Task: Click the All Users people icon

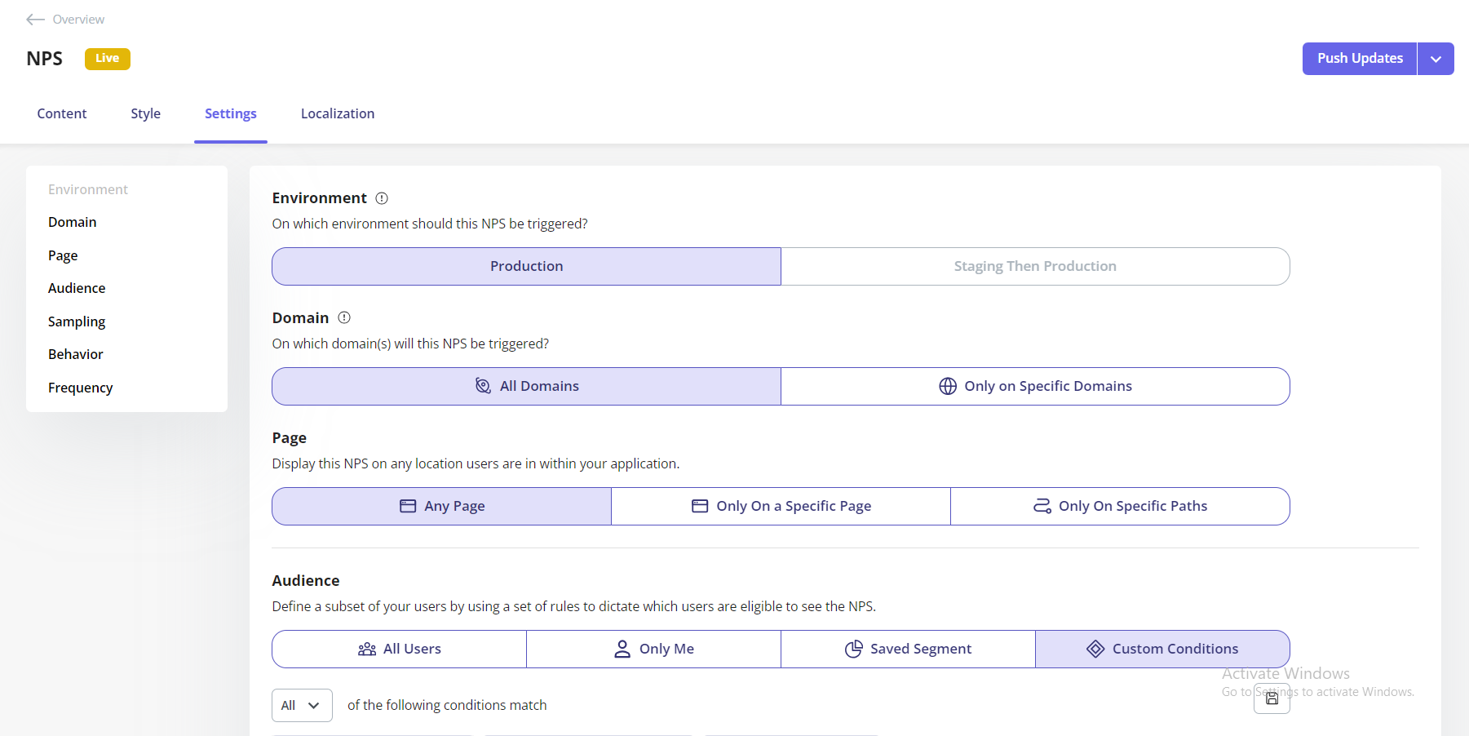Action: pos(366,648)
